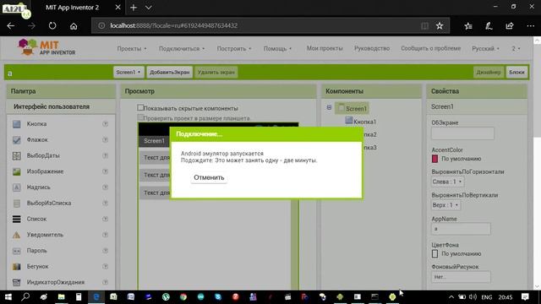541x304 pixels.
Task: Open the Проекты menu
Action: pos(132,49)
